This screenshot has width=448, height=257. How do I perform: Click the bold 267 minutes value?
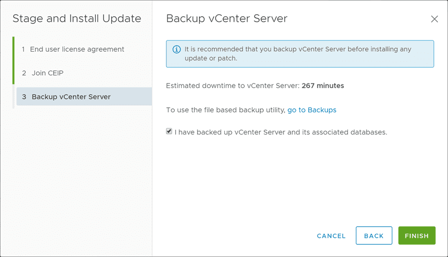[x=322, y=86]
